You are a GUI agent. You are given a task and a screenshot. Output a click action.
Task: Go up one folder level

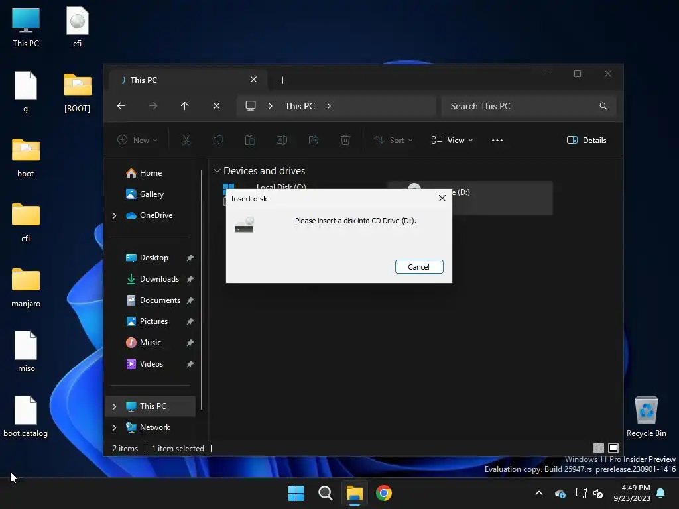[x=184, y=106]
